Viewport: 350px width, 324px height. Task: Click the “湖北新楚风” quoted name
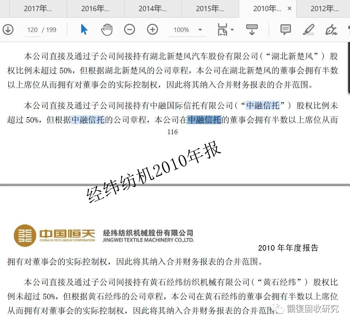[x=292, y=56]
